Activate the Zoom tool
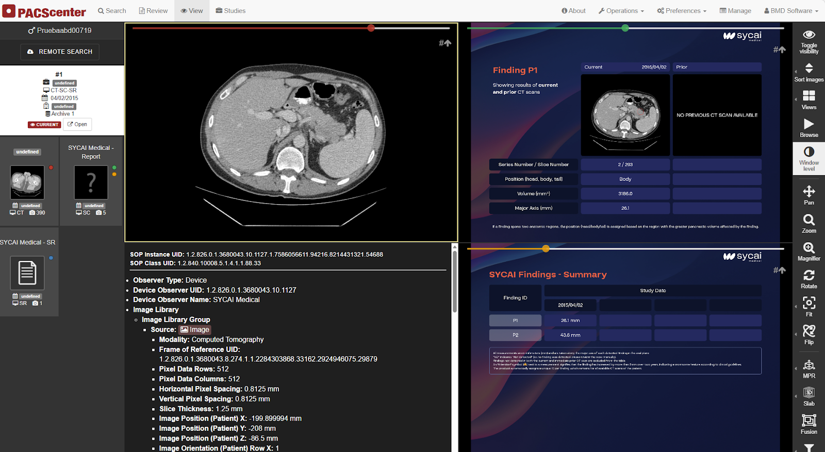Viewport: 825px width, 452px height. point(808,224)
